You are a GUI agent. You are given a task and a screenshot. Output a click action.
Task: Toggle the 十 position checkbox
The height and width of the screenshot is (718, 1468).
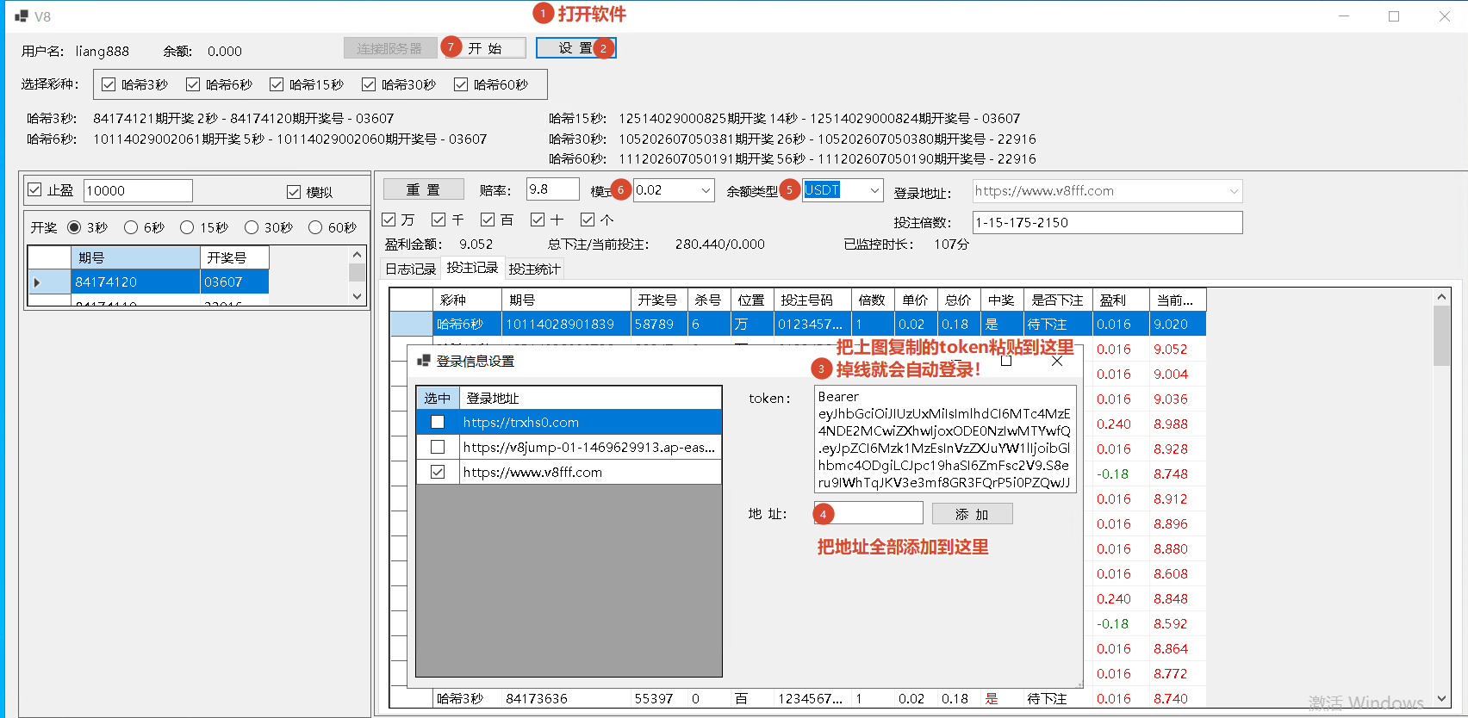coord(538,220)
